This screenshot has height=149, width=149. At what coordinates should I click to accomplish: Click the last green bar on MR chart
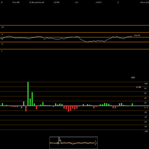tap(132, 105)
